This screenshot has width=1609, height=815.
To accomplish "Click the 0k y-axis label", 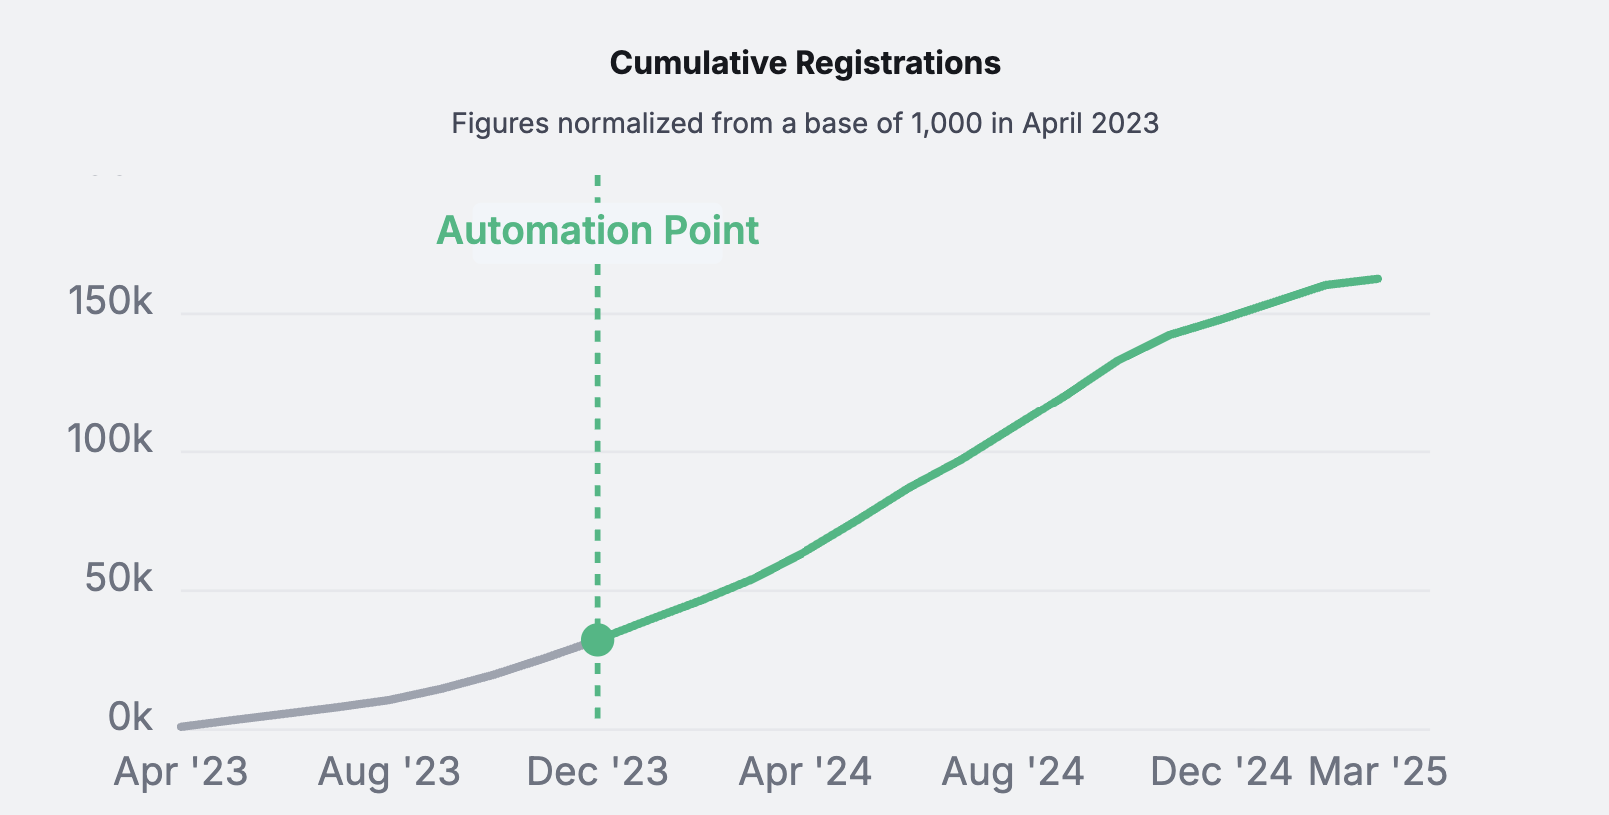I will tap(130, 717).
